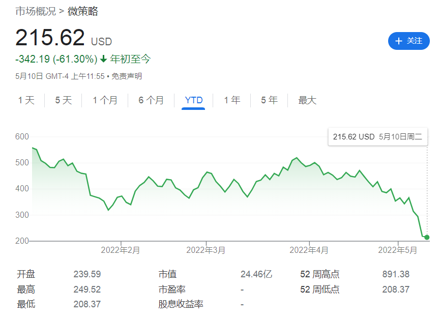439x318 pixels.
Task: Click the price tooltip showing 215.62 USD
Action: tap(377, 136)
